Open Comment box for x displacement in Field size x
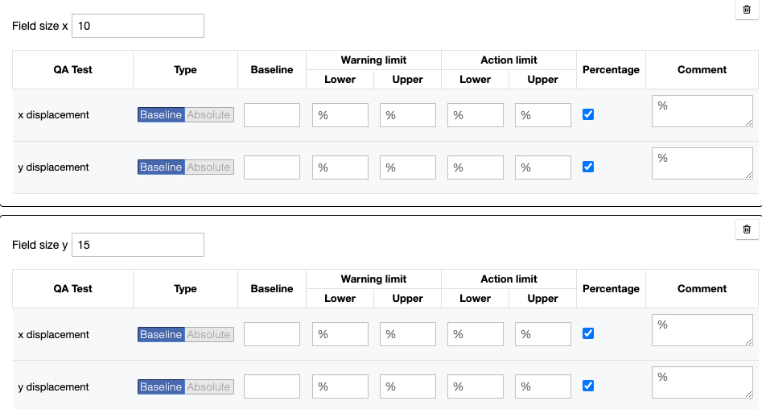This screenshot has width=762, height=409. point(702,112)
